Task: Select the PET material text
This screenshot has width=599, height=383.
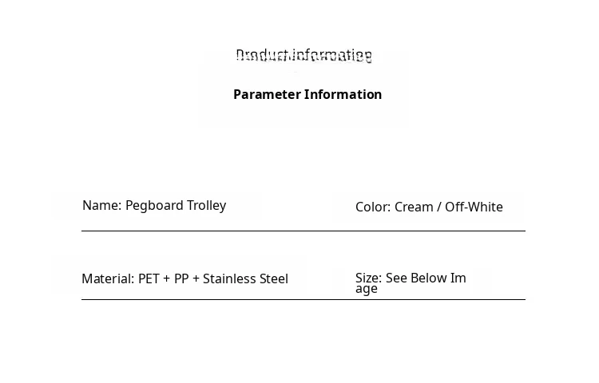Action: [149, 278]
